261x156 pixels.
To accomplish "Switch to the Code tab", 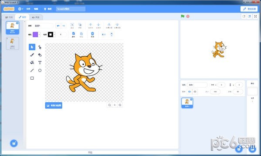I will click(9, 17).
